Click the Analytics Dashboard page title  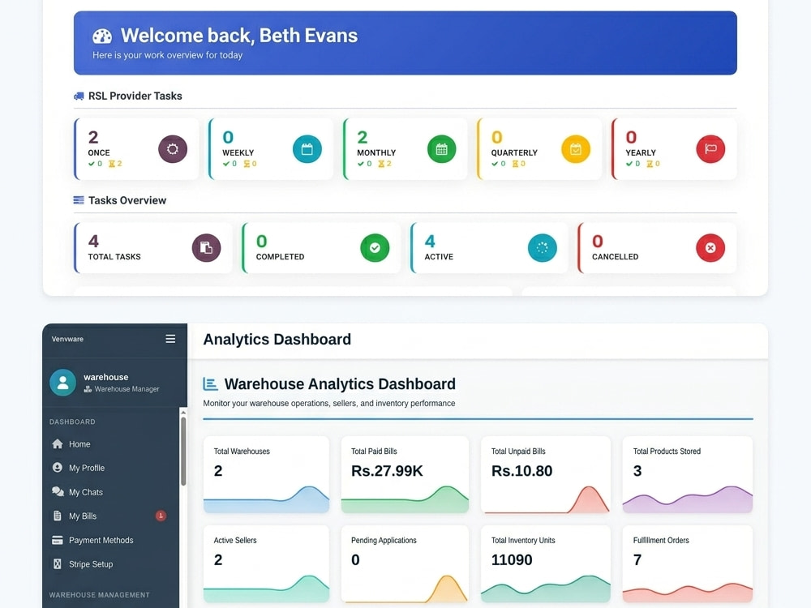(277, 339)
